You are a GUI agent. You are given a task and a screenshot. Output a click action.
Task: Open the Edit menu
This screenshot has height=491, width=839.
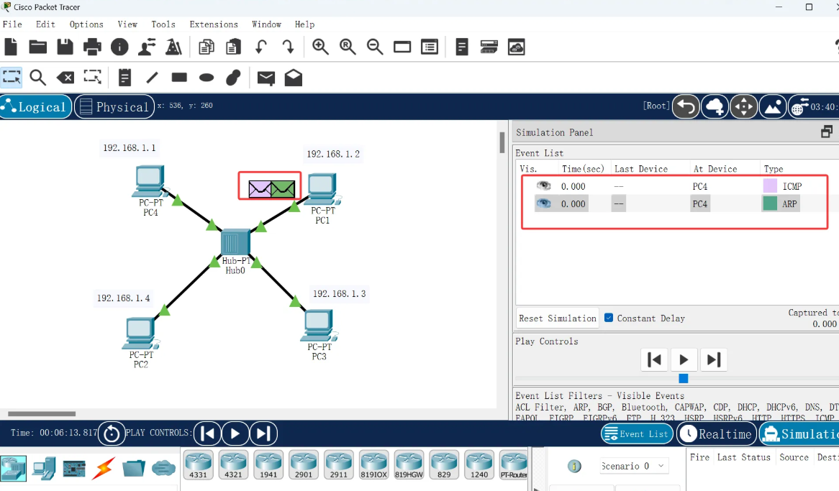pyautogui.click(x=45, y=24)
